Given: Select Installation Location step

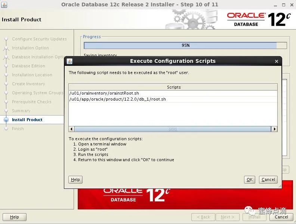Looking at the screenshot, I should 32,75.
